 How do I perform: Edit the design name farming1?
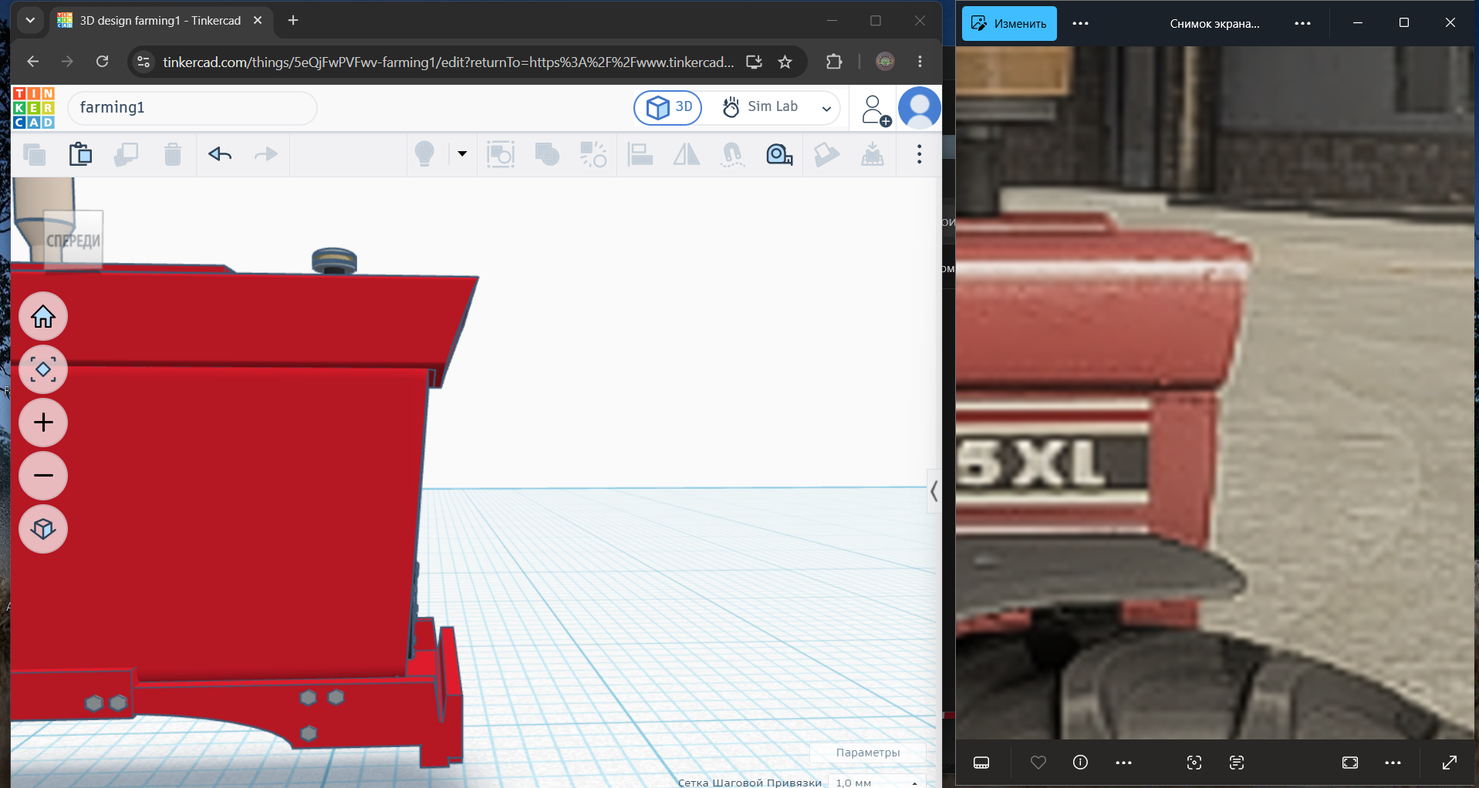point(192,108)
